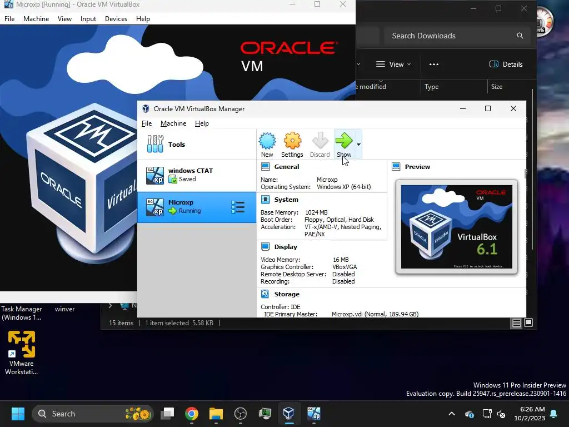Open VMware Workstation desktop shortcut
Viewport: 569px width, 427px height.
pos(22,352)
